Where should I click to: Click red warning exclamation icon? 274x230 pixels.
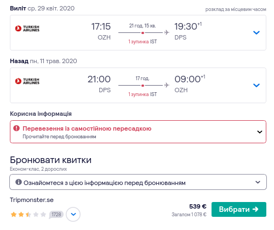(16, 128)
